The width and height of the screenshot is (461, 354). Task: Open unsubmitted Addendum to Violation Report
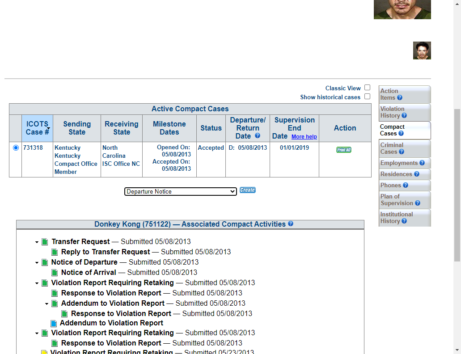111,323
